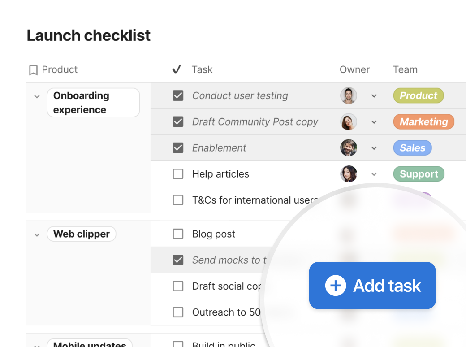This screenshot has height=347, width=466.
Task: Collapse the Web clipper group
Action: [37, 234]
